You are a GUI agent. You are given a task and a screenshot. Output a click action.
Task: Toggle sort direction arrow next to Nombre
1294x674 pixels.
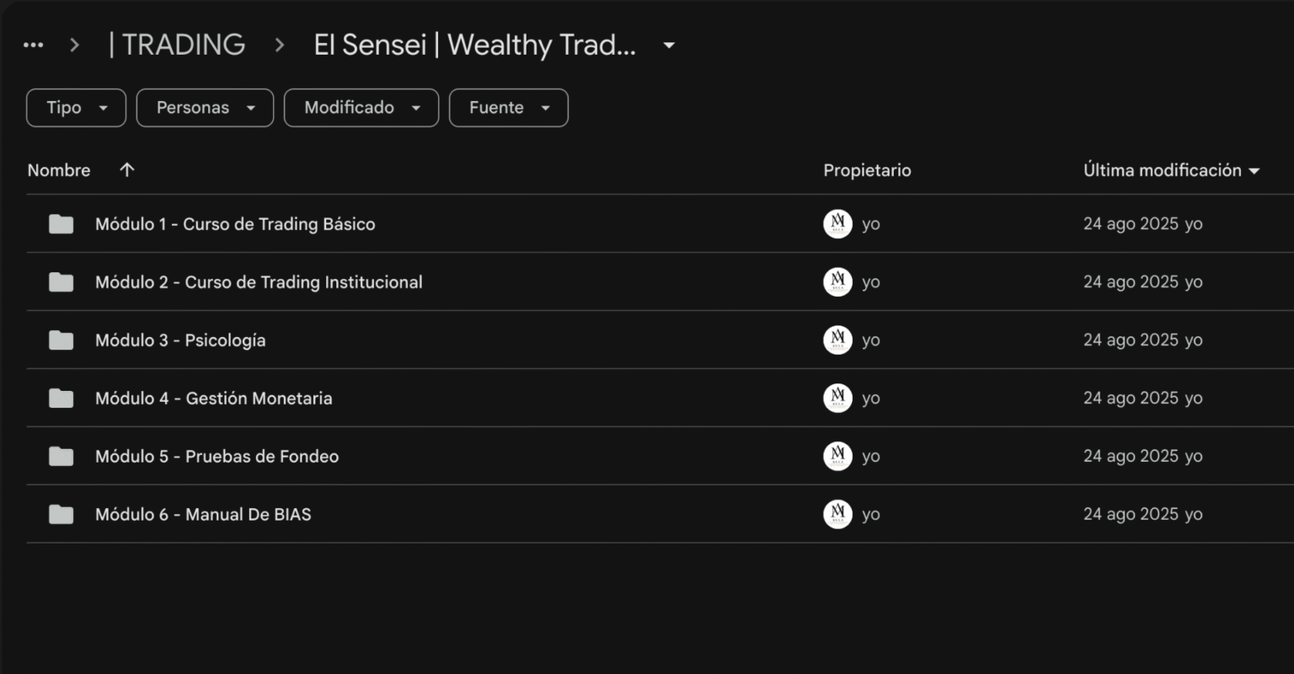click(x=127, y=170)
